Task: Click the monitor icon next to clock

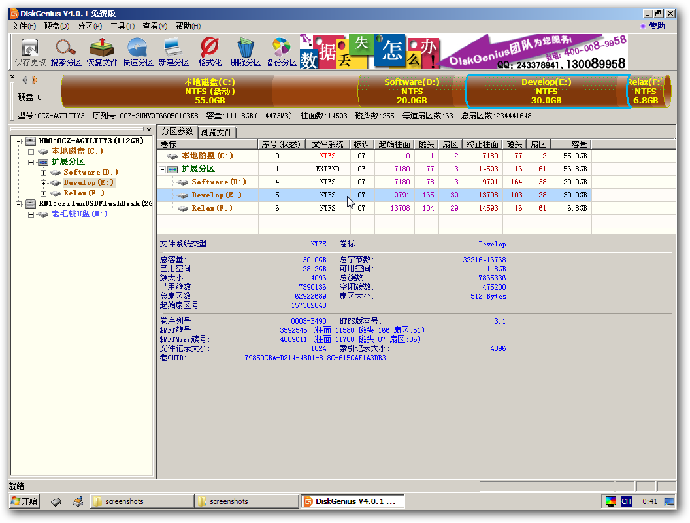Action: point(669,501)
